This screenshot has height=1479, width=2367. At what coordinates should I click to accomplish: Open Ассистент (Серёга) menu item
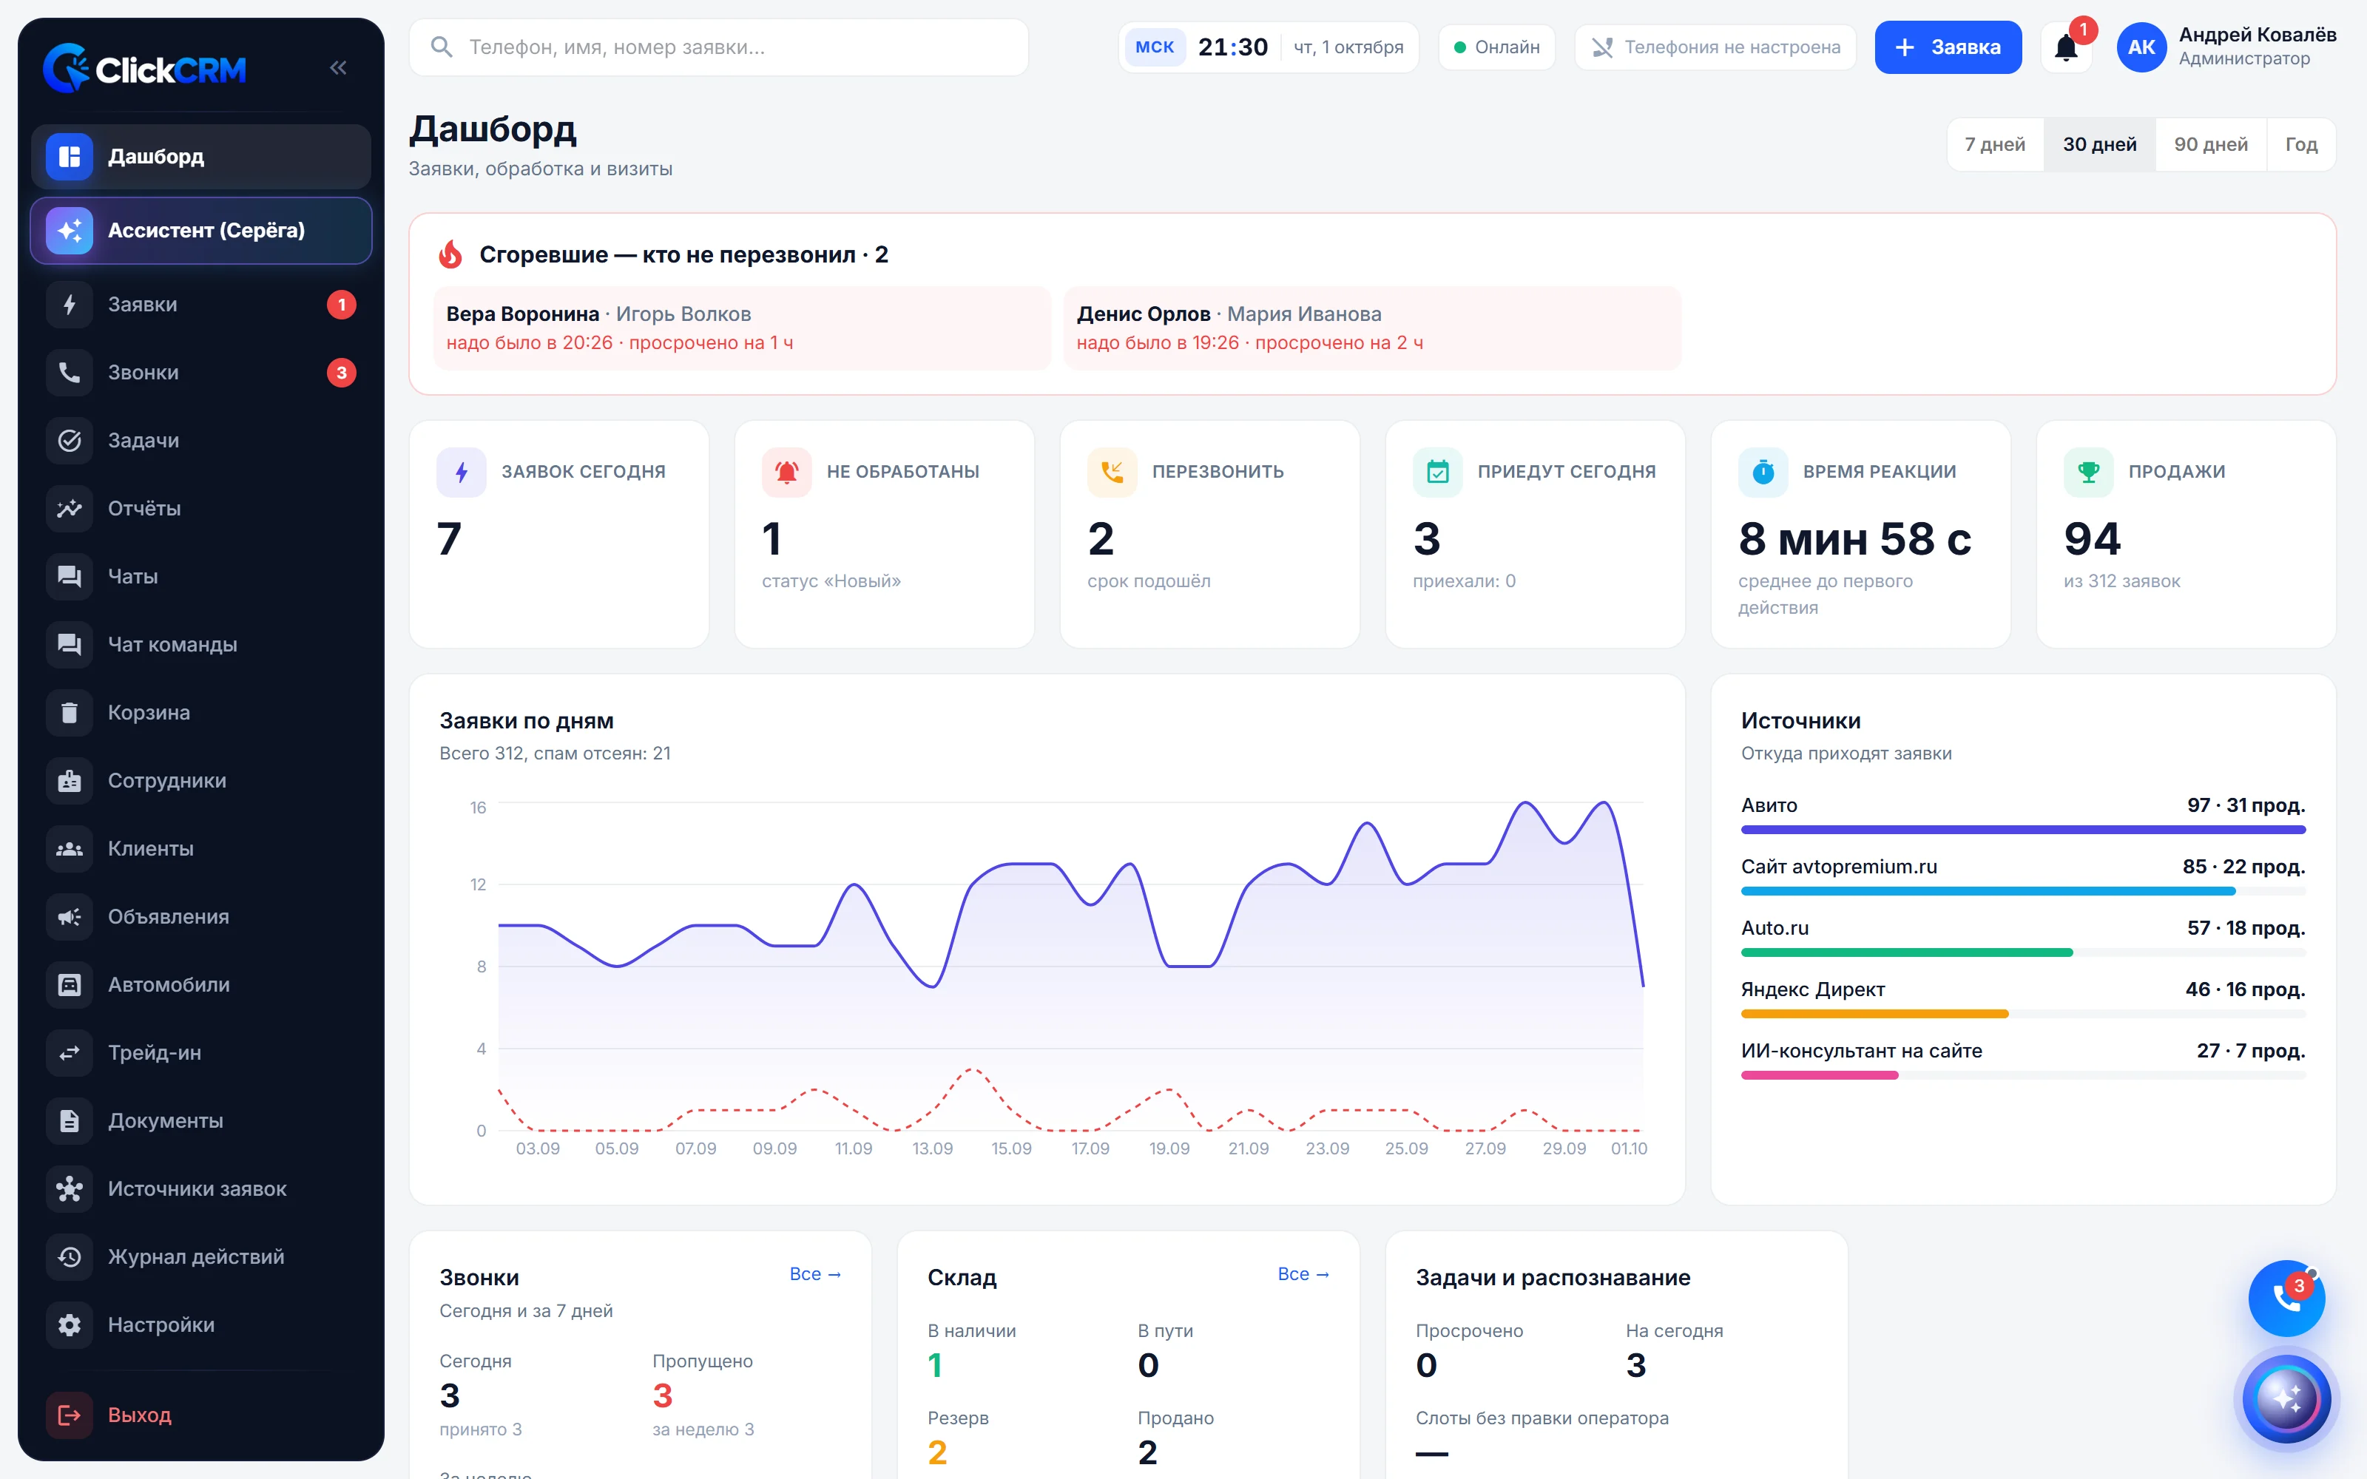[201, 230]
